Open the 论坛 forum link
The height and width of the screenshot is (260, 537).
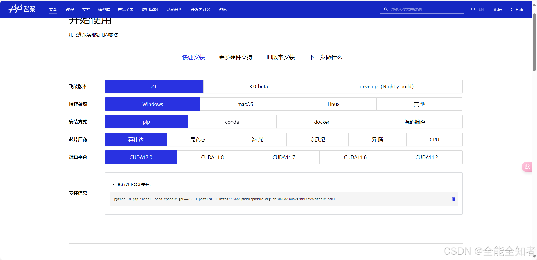[x=498, y=10]
